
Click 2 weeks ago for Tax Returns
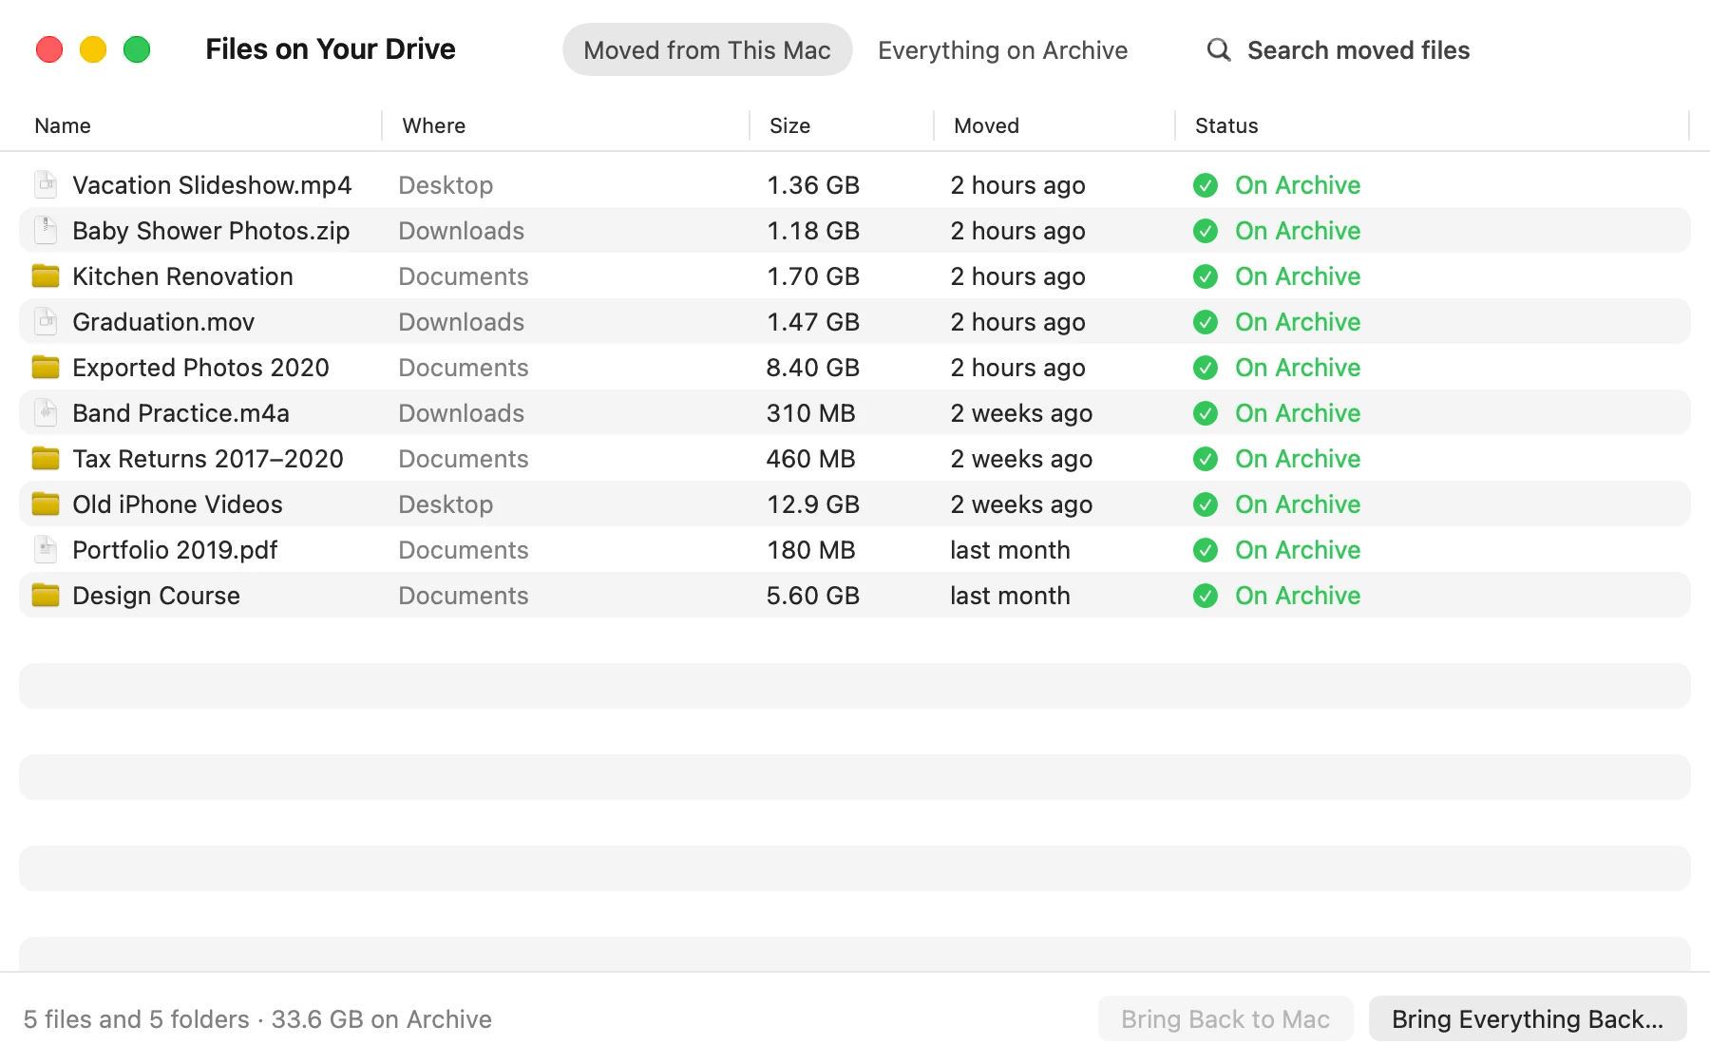point(1021,459)
